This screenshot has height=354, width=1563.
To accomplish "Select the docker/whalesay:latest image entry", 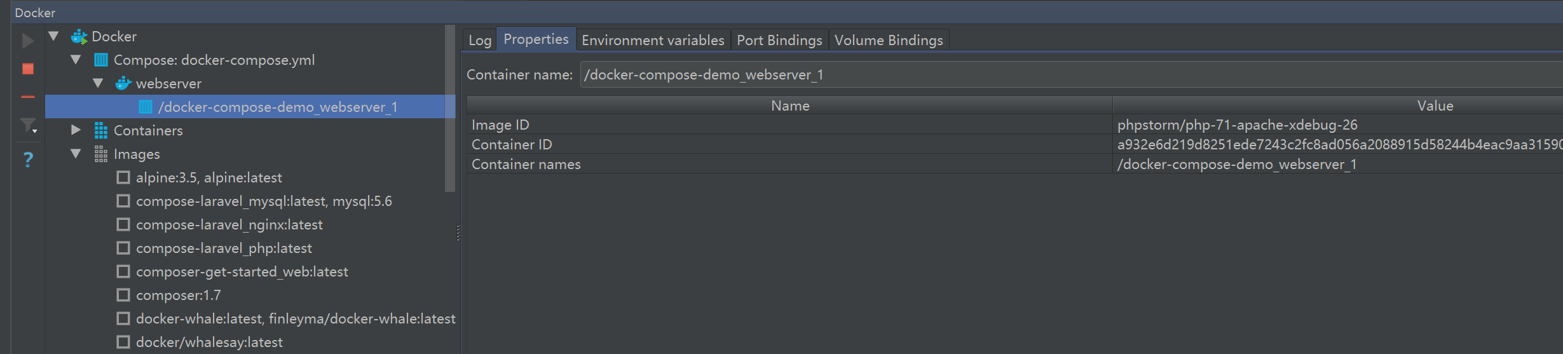I will [x=209, y=342].
